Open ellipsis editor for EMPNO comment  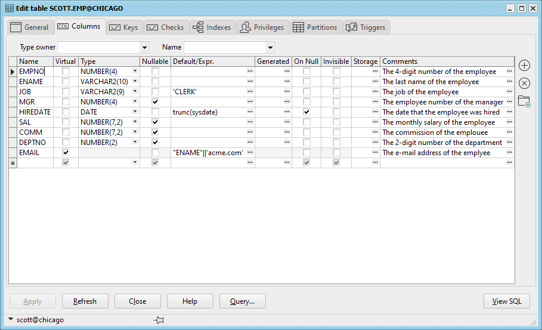point(509,71)
